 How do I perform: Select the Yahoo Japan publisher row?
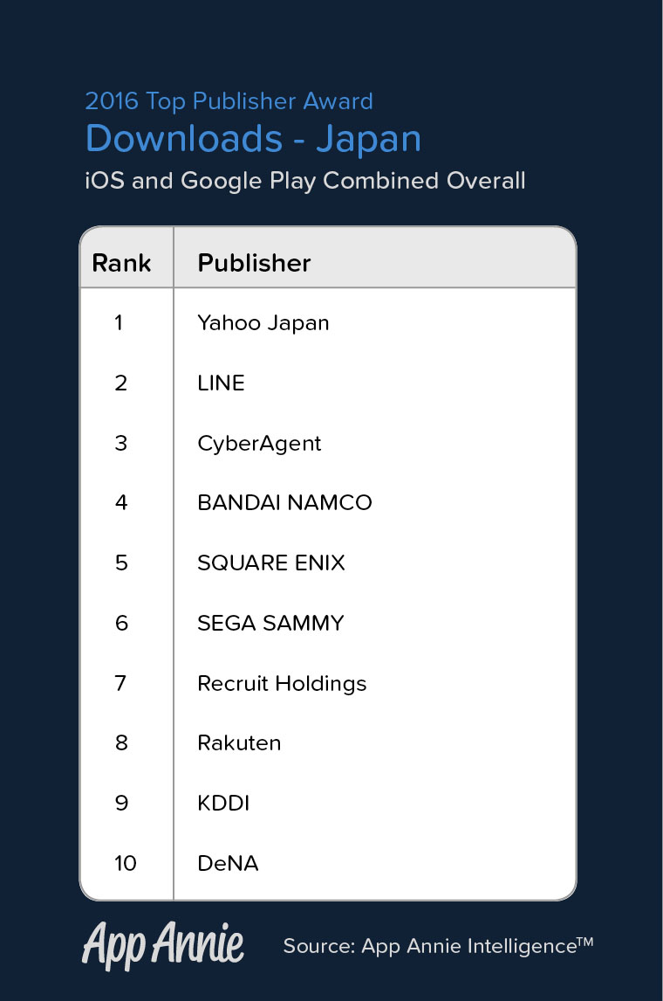(x=263, y=323)
